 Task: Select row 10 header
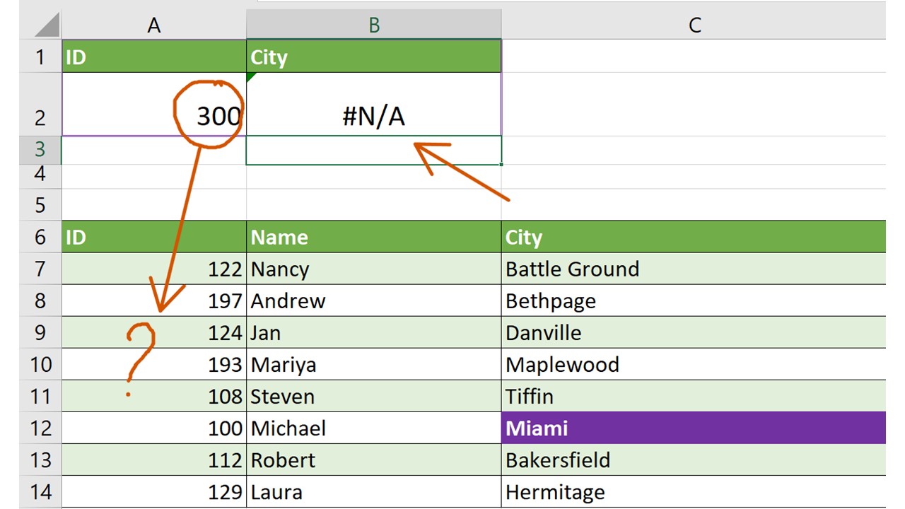[40, 364]
